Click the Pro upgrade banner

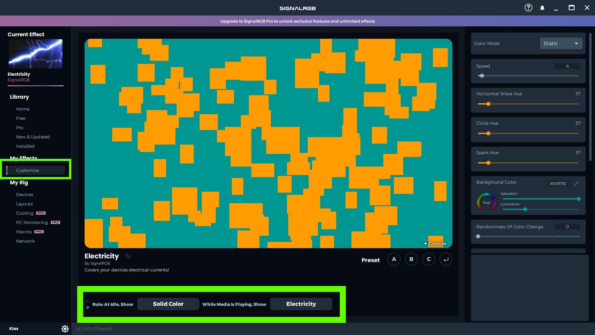click(297, 21)
